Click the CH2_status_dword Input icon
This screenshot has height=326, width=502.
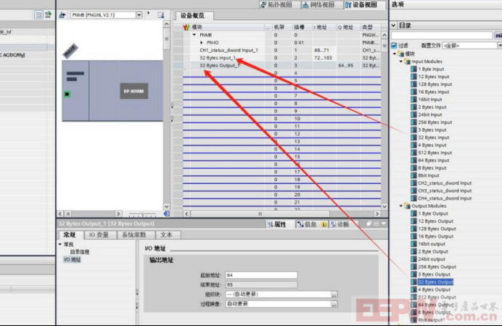click(x=413, y=183)
